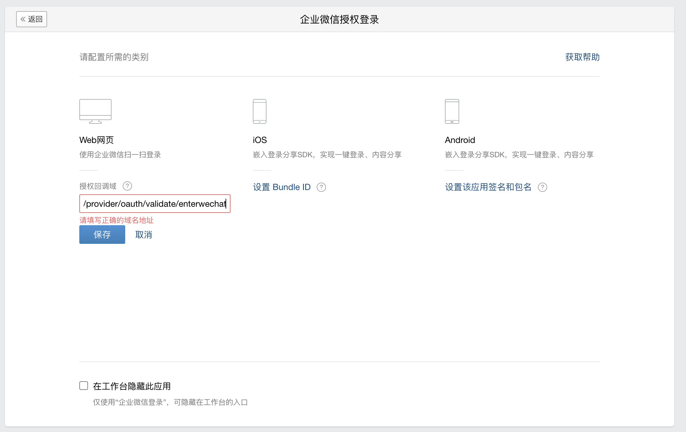This screenshot has width=686, height=432.
Task: Click the Web网页 heading text
Action: (97, 140)
